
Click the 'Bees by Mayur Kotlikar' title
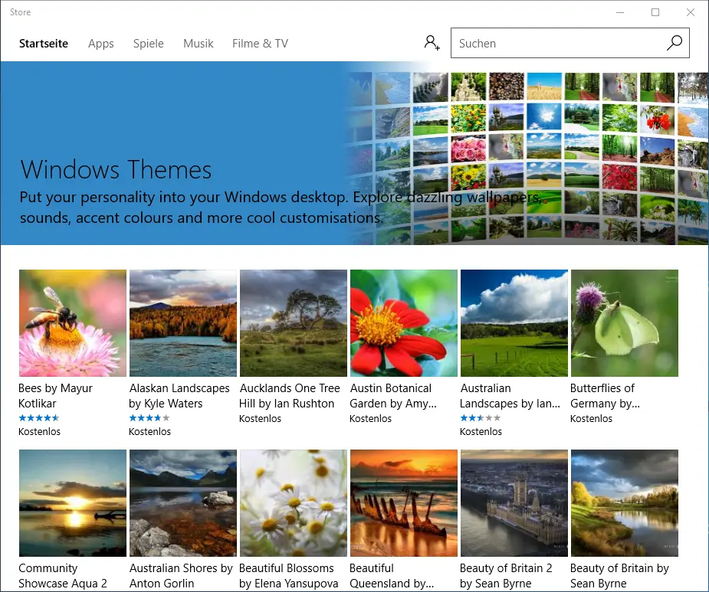(55, 396)
